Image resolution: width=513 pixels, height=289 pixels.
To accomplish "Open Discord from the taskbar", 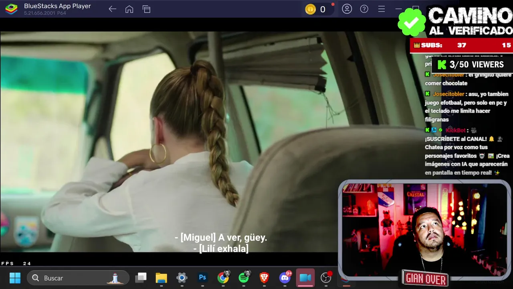I will (x=285, y=277).
